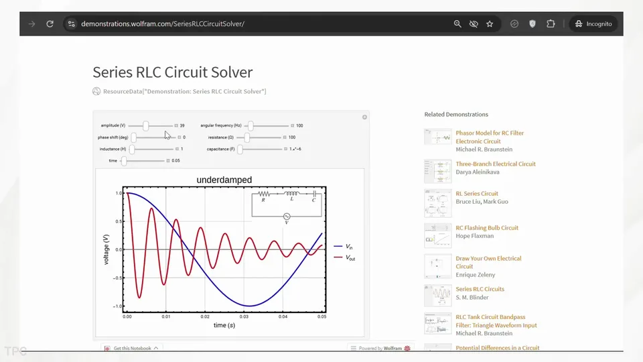Image resolution: width=643 pixels, height=362 pixels.
Task: Expand the inductance slider's input toggle box
Action: (177, 149)
